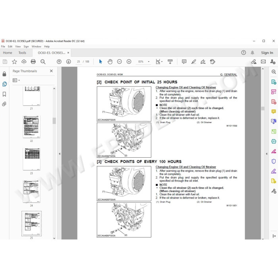This screenshot has width=278, height=278.
Task: Click the thumbnails panel scrollbar handle
Action: pyautogui.click(x=54, y=121)
